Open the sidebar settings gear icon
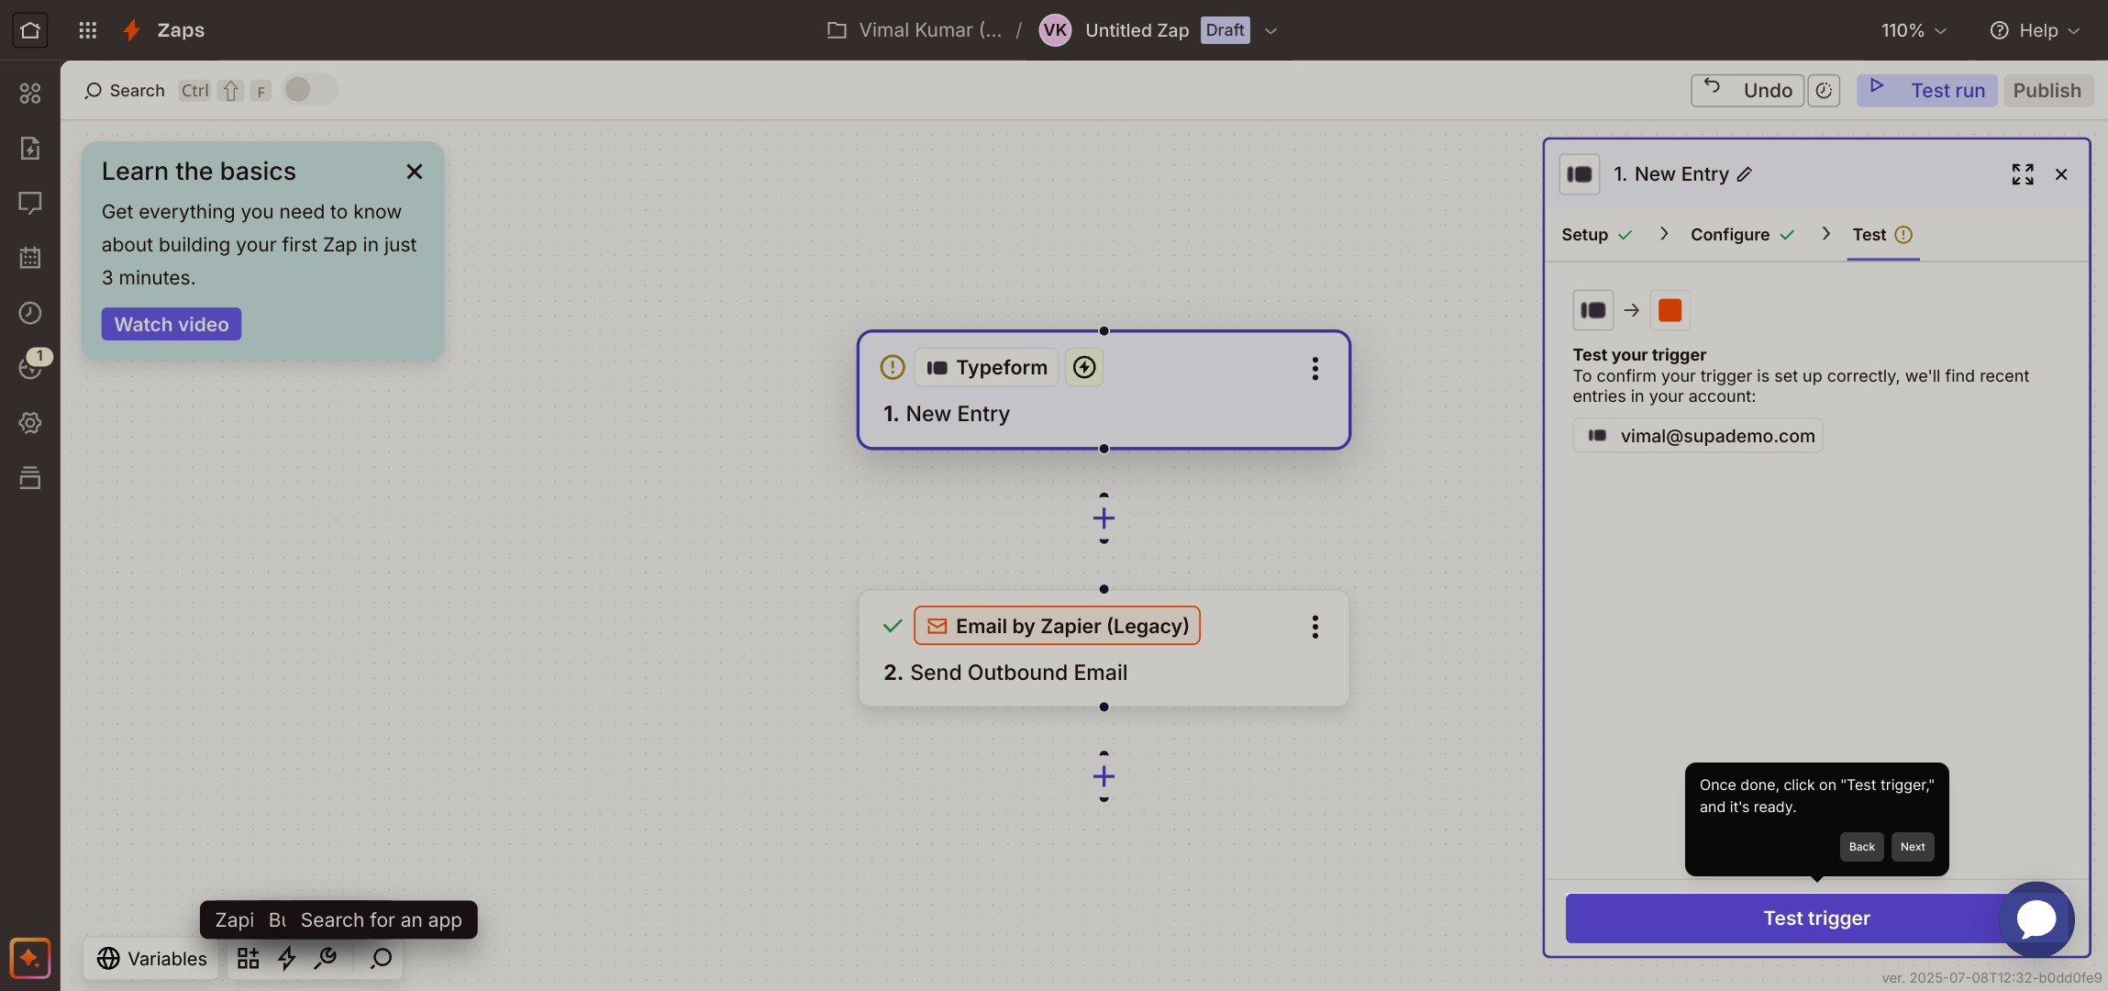Screen dimensions: 2108x991 coord(30,423)
